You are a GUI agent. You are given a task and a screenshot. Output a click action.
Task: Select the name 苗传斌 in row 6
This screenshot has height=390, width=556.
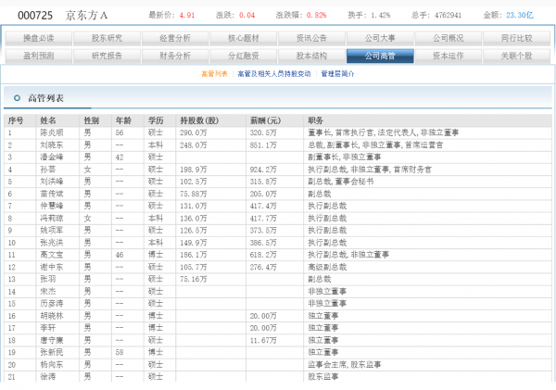pos(52,194)
